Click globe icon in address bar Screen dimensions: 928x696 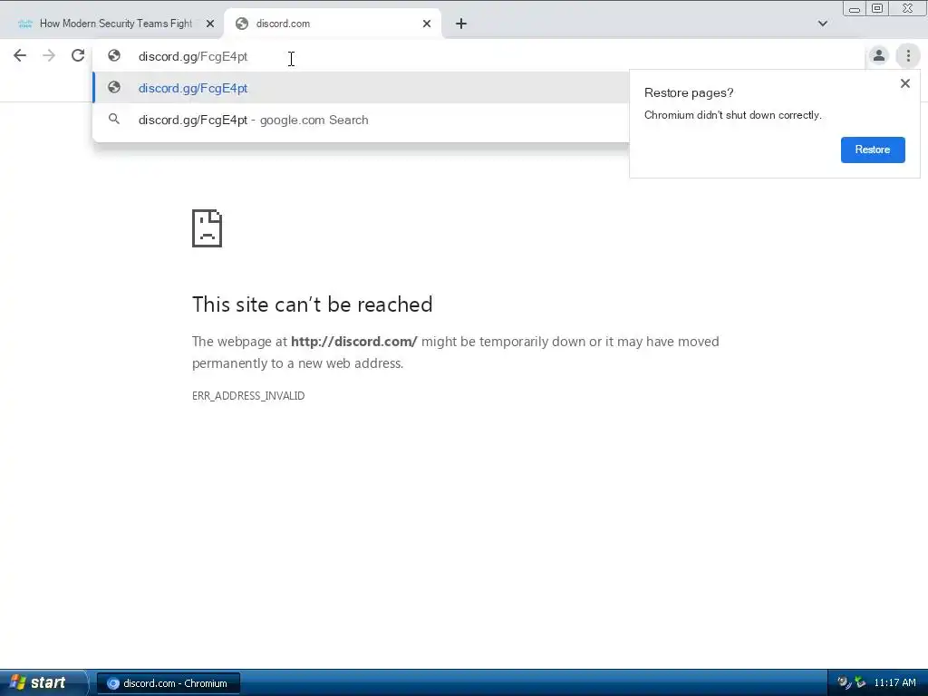114,55
